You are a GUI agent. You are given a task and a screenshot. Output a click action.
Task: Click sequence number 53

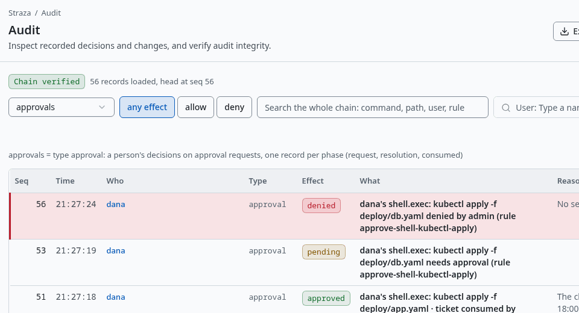coord(41,250)
